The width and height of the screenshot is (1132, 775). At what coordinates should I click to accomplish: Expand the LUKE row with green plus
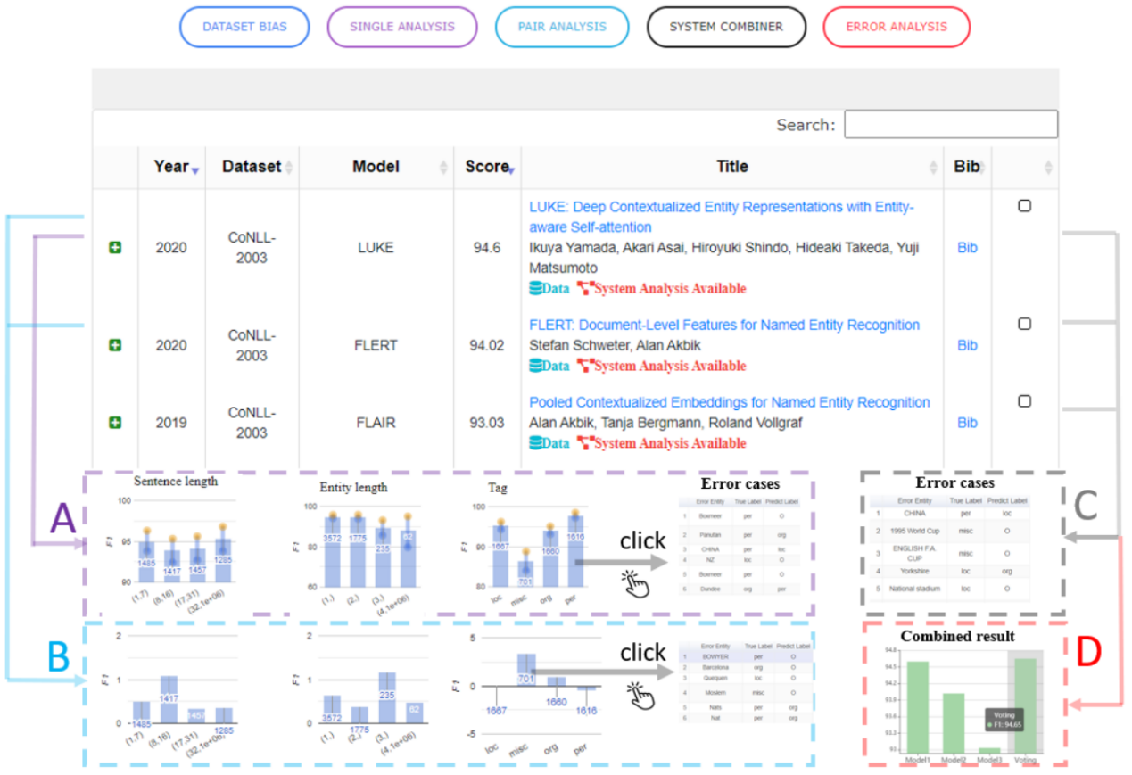[114, 247]
